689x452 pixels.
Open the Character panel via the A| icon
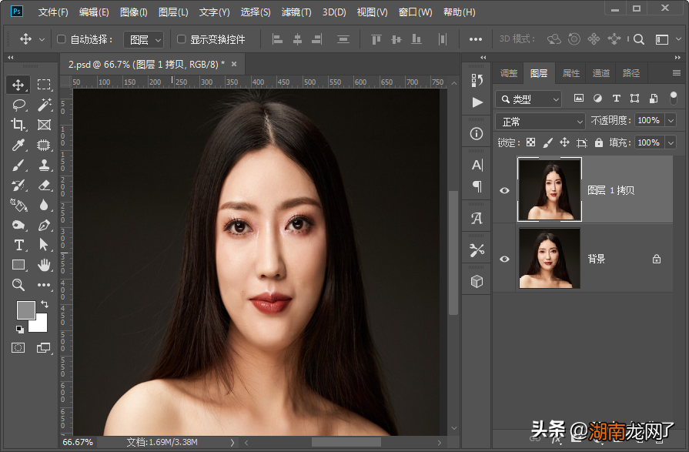pos(477,164)
